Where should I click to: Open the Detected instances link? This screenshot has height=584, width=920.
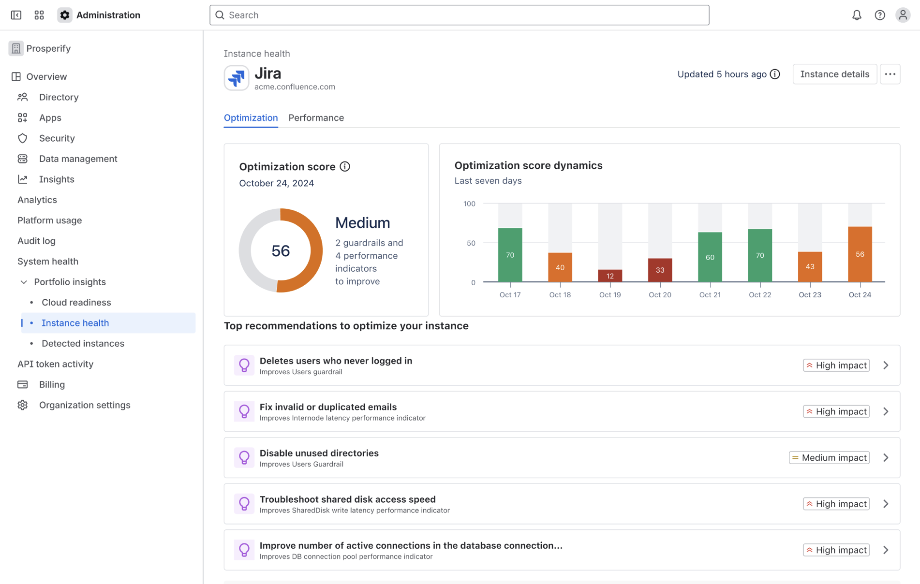[83, 343]
